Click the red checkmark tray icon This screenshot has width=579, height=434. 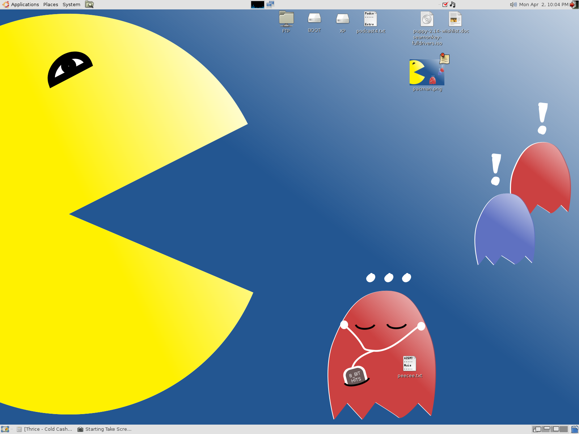coord(445,4)
